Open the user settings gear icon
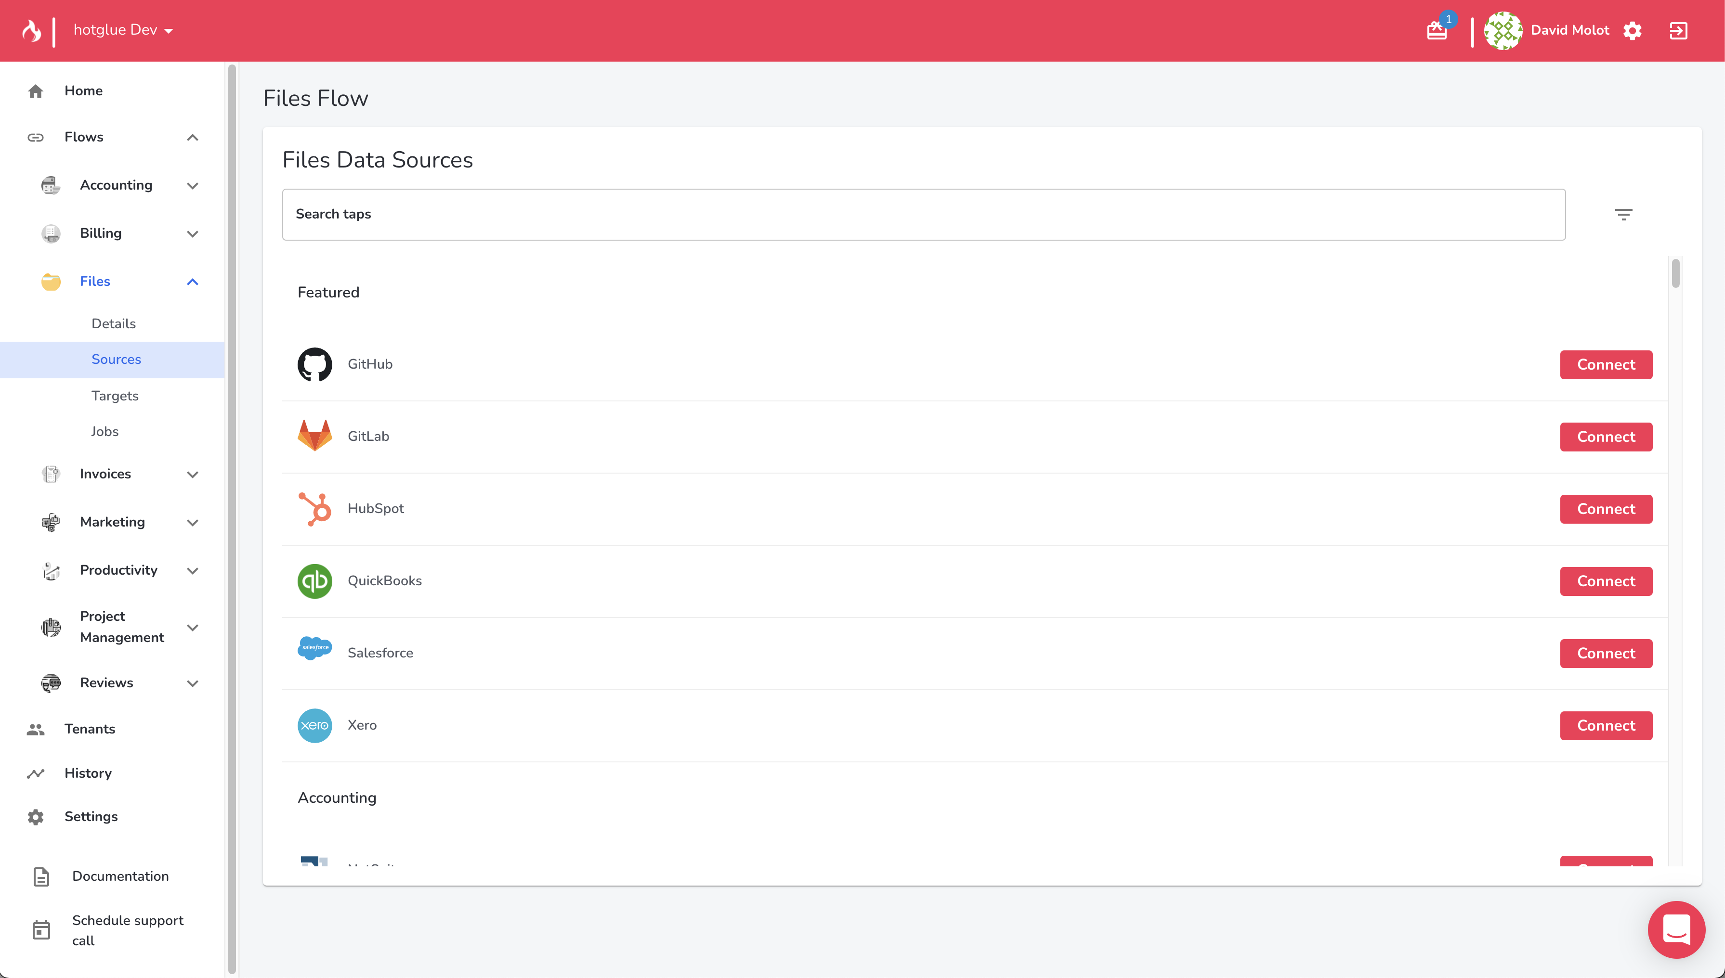This screenshot has width=1725, height=978. 1632,31
